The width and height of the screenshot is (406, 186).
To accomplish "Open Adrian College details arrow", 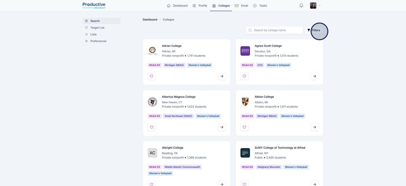I will (222, 76).
